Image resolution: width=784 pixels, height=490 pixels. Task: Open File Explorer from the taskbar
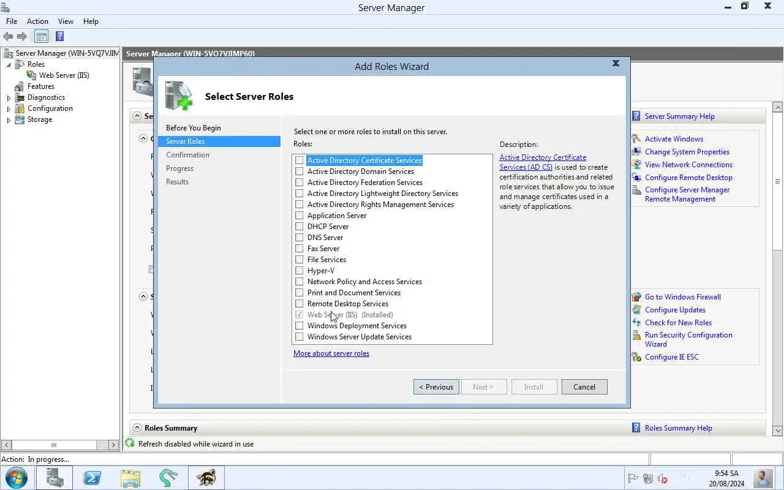[130, 477]
